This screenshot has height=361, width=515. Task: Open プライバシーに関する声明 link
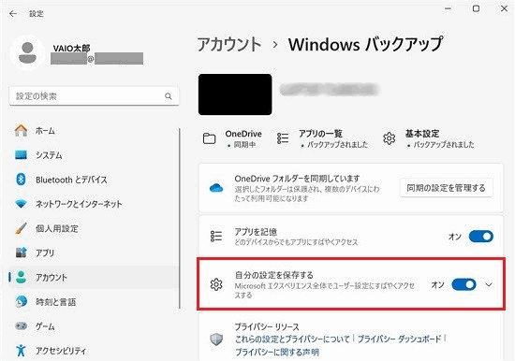277,353
